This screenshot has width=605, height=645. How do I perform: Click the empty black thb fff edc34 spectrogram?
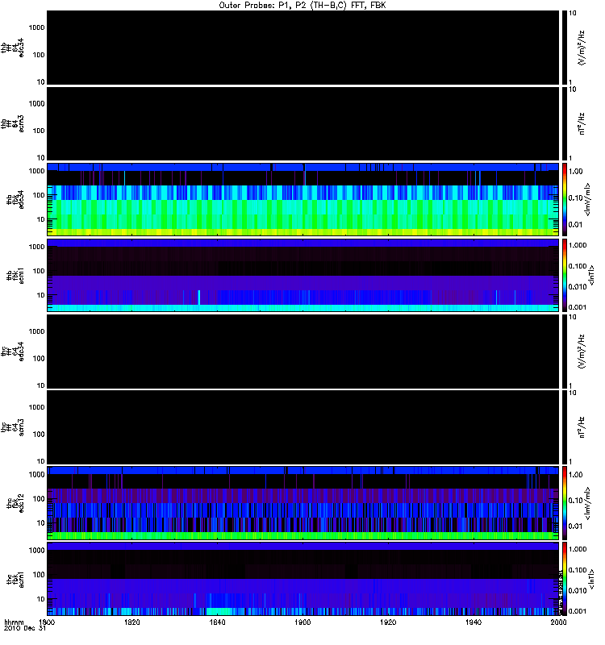(x=302, y=48)
